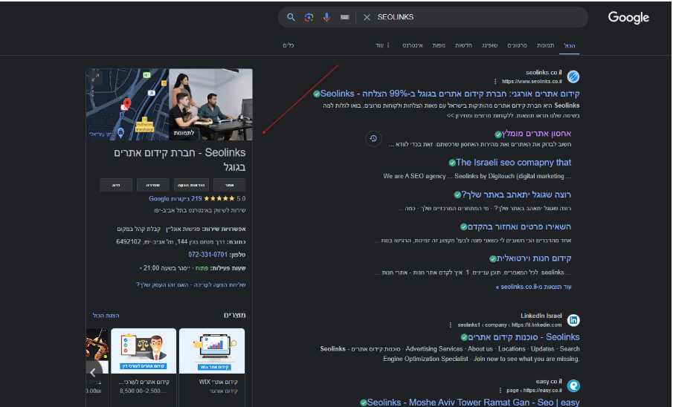
Task: Call phone number 072-331-0701
Action: coord(207,255)
